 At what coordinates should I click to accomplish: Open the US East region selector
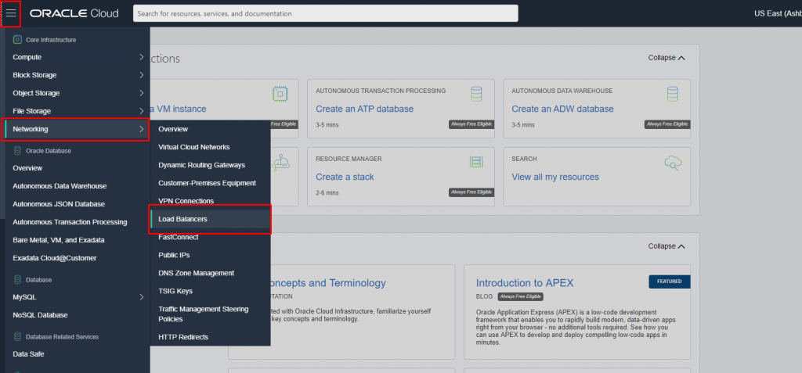[x=778, y=14]
